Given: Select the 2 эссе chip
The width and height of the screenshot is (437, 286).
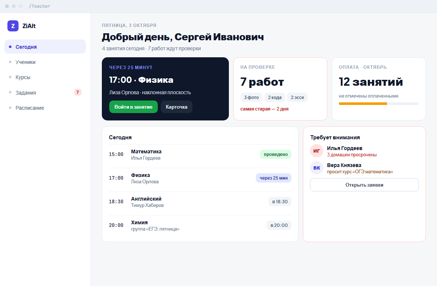Looking at the screenshot, I should point(297,98).
